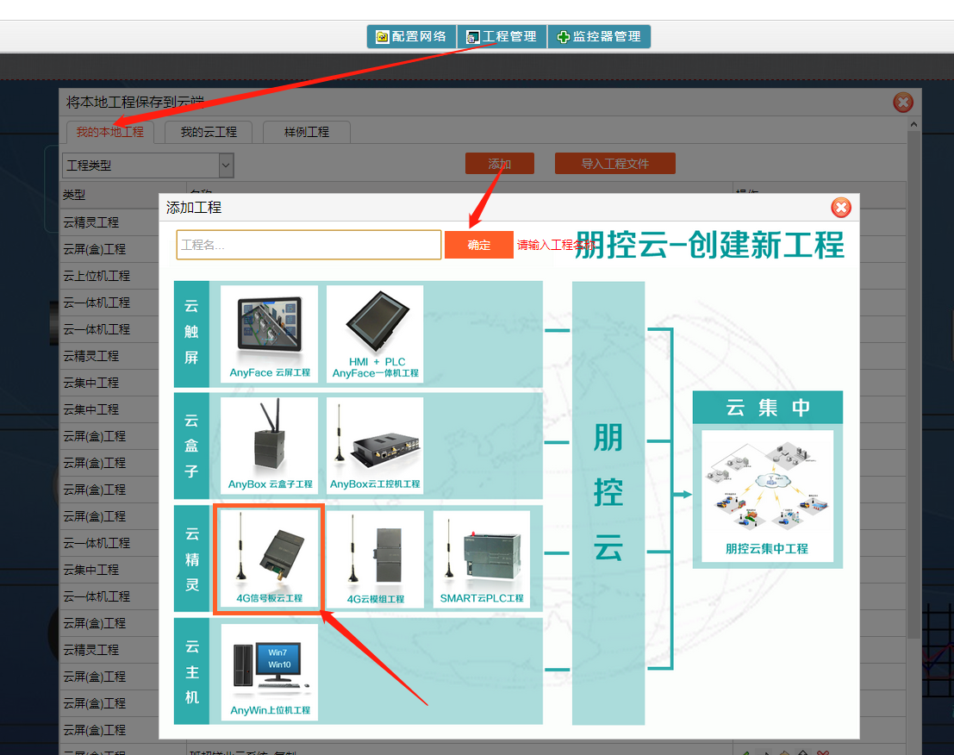
Task: Pick the AnyBox 云盒子工程 tile
Action: (x=270, y=446)
